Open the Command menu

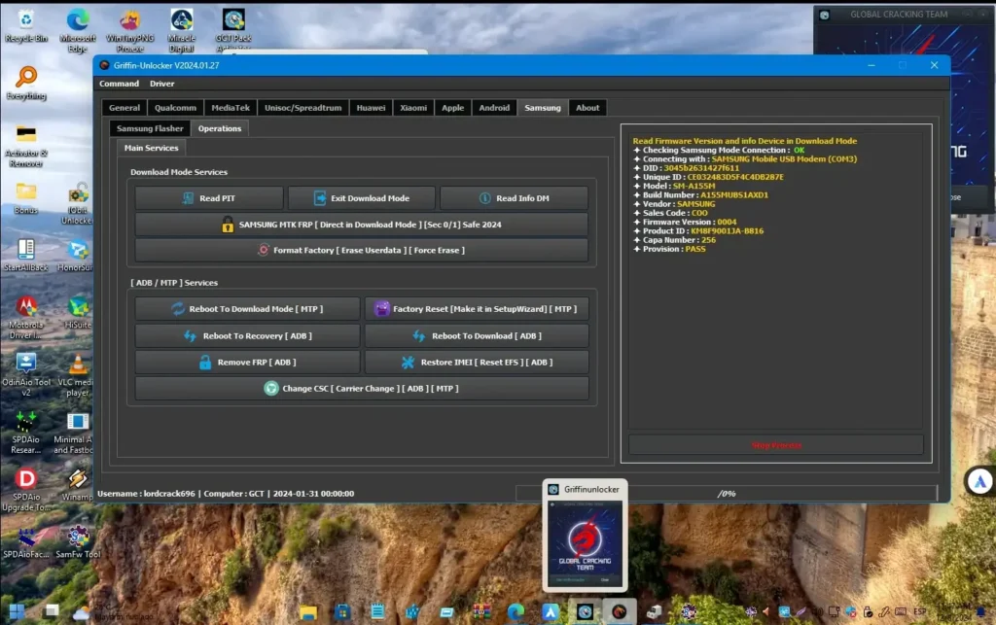point(118,84)
